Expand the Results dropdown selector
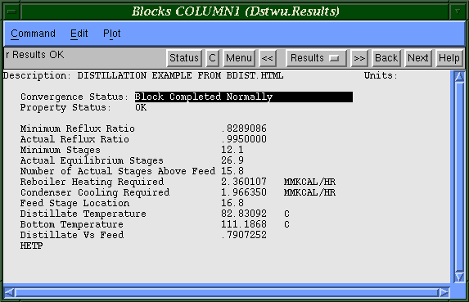The image size is (469, 302). (x=316, y=58)
